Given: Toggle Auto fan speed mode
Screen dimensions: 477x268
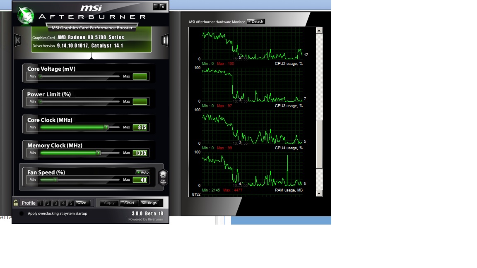Looking at the screenshot, I should tap(142, 172).
